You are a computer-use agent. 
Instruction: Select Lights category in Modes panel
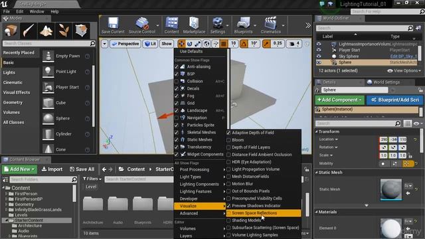9,72
